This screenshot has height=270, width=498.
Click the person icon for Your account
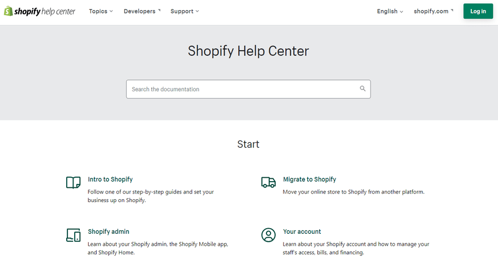(x=268, y=235)
